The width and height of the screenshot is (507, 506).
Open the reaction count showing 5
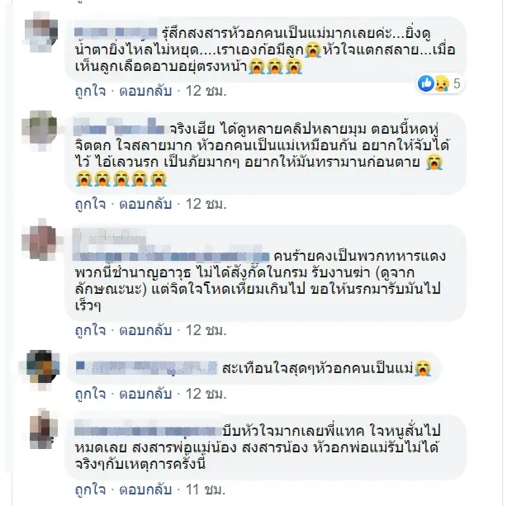pos(457,83)
